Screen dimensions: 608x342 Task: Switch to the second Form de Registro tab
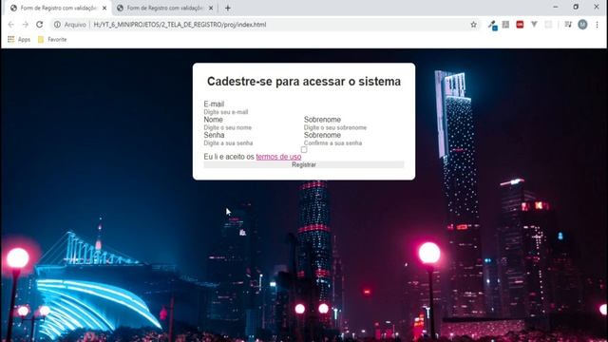click(164, 8)
